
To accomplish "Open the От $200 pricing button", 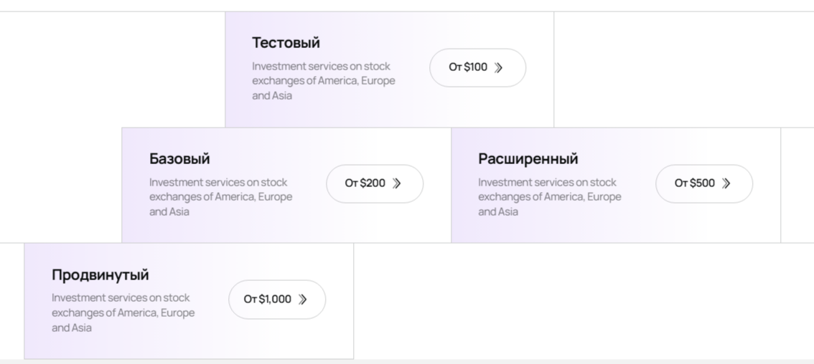I will 375,183.
